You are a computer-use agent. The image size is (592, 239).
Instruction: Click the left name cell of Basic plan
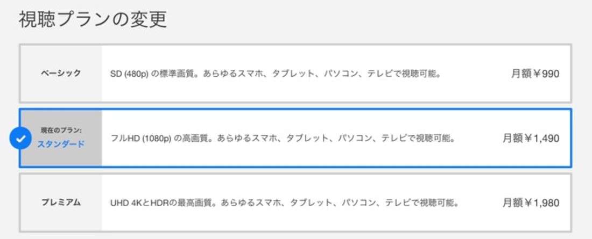coord(61,73)
